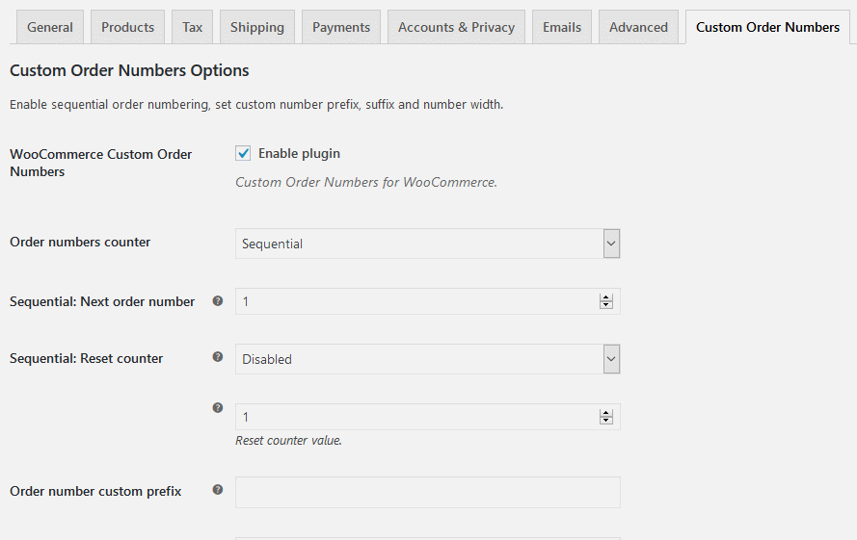Open the Payments tab
857x540 pixels.
pos(341,27)
